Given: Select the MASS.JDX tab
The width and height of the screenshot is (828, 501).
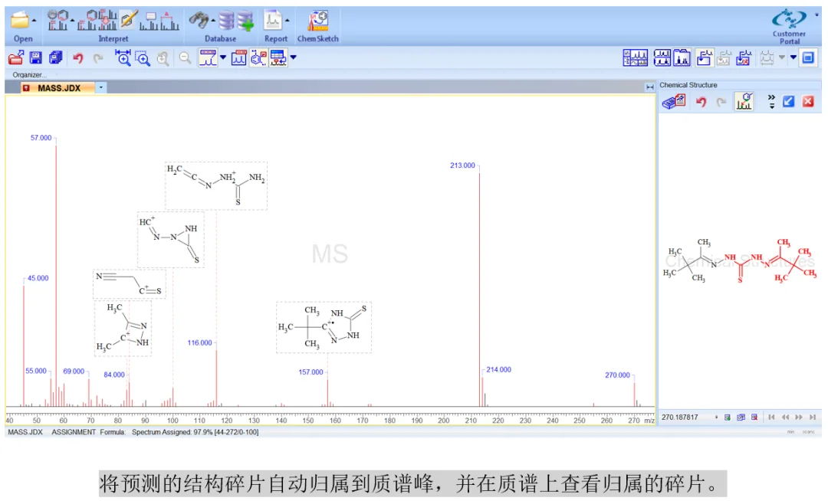Looking at the screenshot, I should 58,88.
